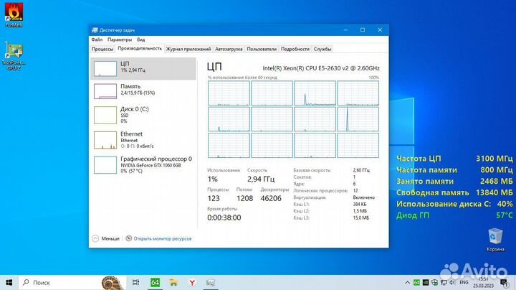Click the processes value 123
Screen dimensions: 516x290
214,198
